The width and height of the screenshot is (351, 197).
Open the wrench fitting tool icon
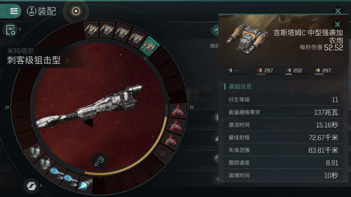pyautogui.click(x=99, y=161)
